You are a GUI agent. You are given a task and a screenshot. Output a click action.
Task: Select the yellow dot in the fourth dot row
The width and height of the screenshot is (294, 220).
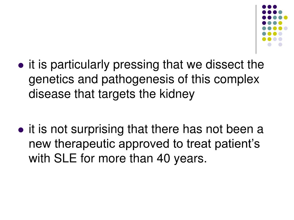point(280,23)
